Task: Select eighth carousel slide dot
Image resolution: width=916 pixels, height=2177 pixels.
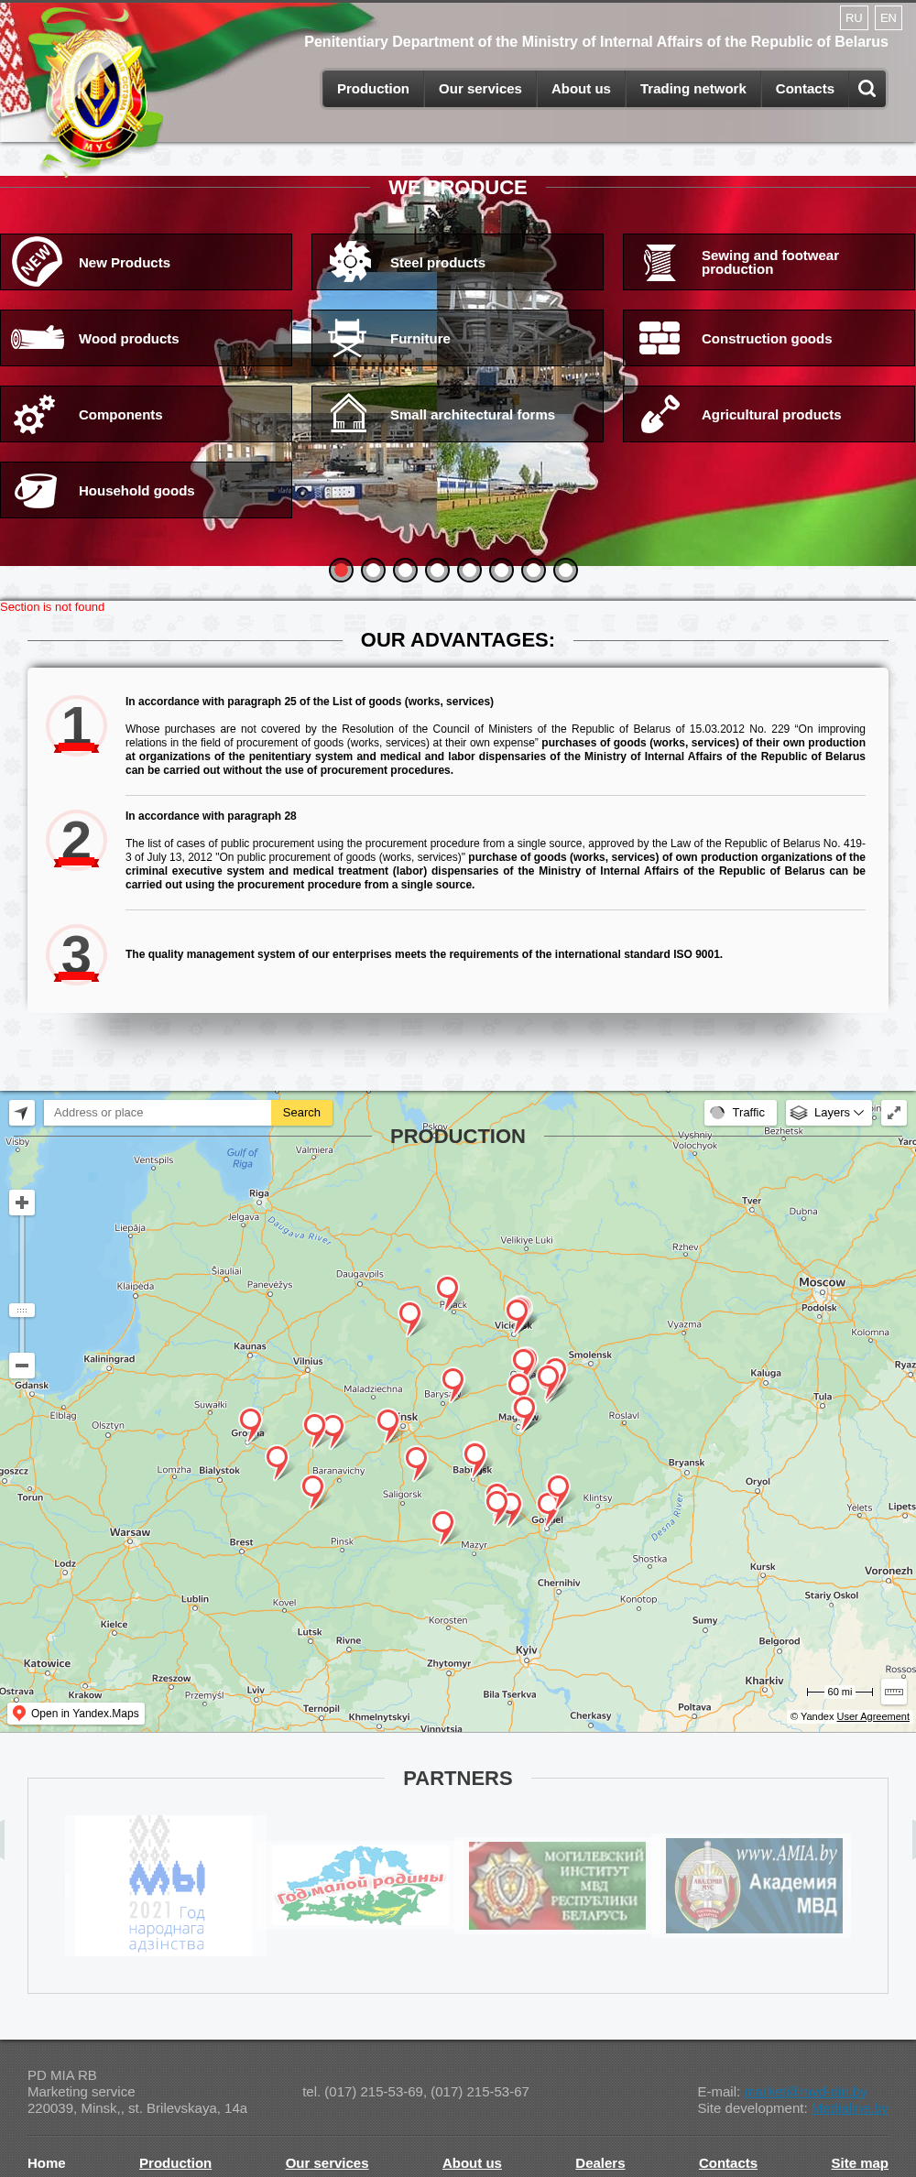Action: click(x=565, y=571)
